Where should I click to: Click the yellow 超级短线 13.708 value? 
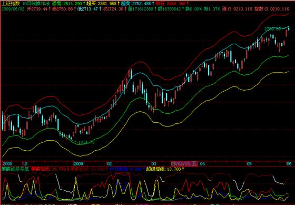click(164, 169)
